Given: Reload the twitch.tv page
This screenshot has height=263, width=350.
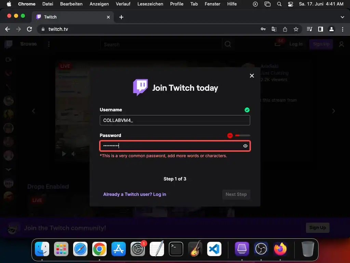Looking at the screenshot, I should 29,29.
